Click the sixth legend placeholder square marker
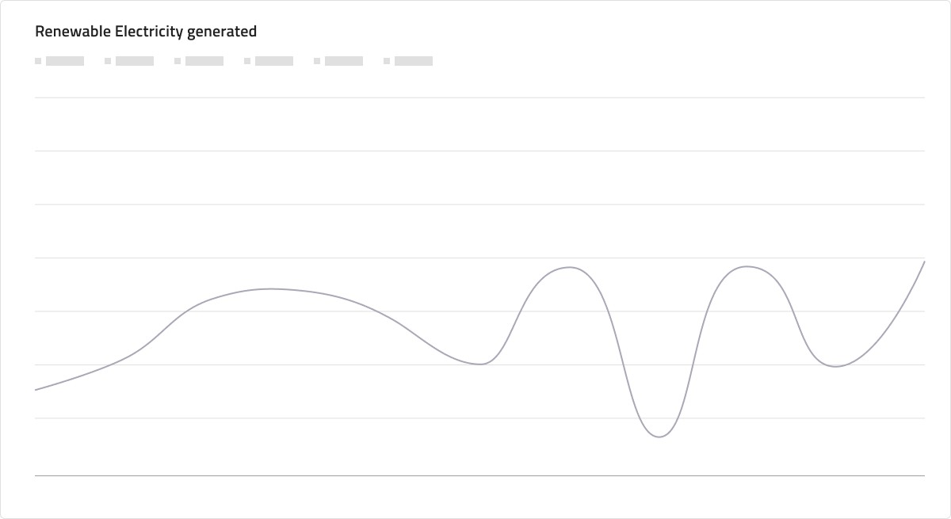This screenshot has width=951, height=519. pyautogui.click(x=387, y=61)
